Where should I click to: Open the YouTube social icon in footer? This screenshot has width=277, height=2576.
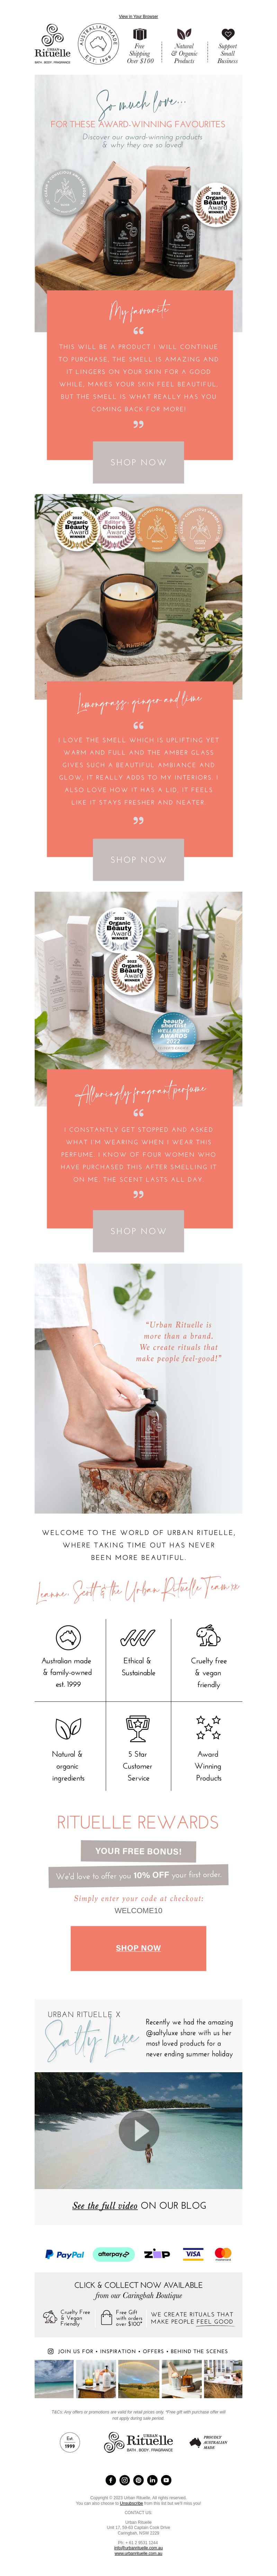[x=166, y=2480]
